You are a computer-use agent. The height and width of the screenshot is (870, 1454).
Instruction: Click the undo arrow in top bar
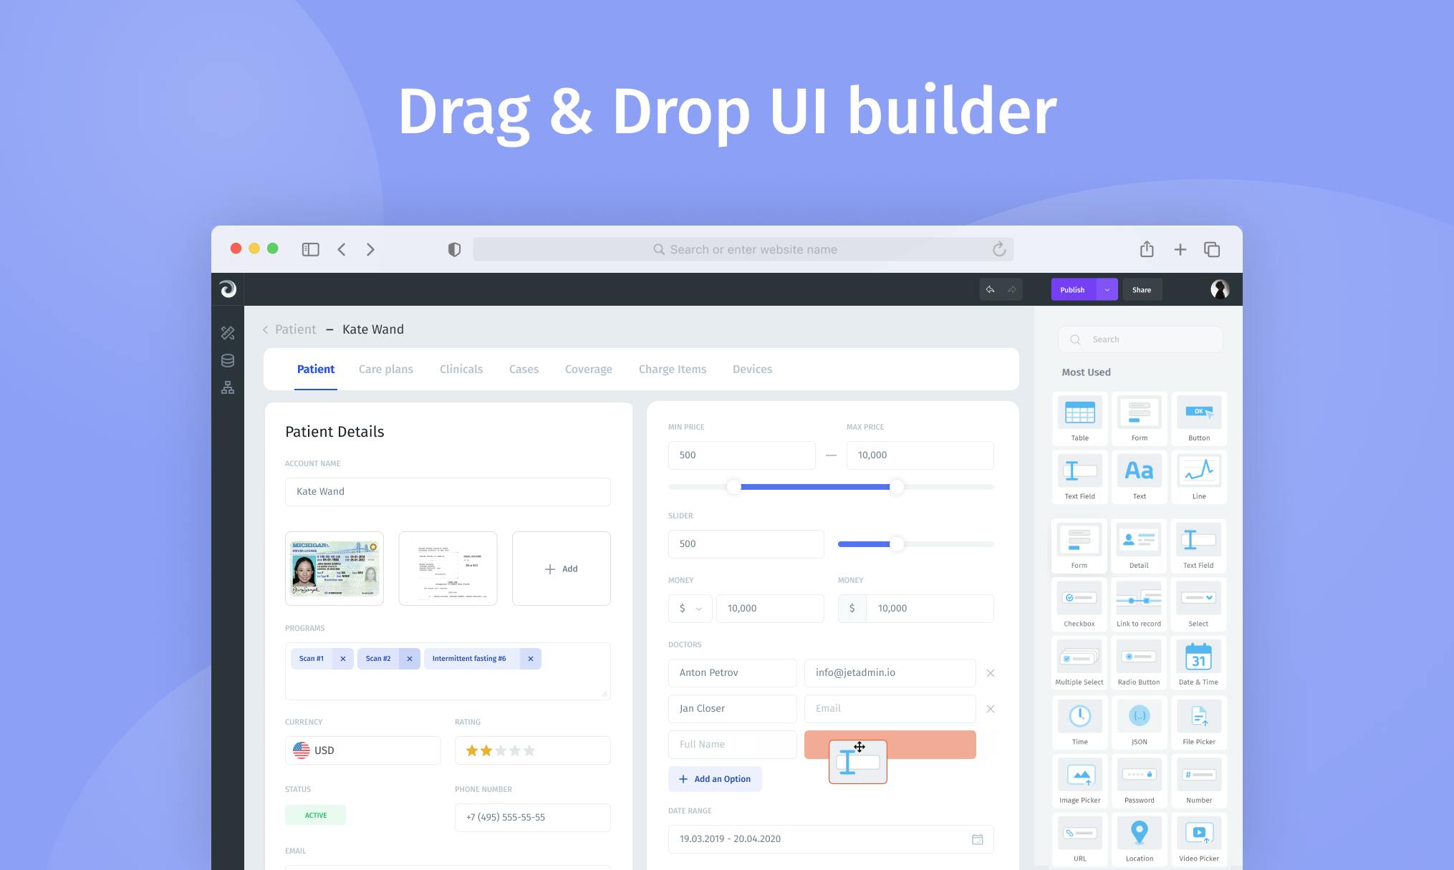pyautogui.click(x=990, y=289)
